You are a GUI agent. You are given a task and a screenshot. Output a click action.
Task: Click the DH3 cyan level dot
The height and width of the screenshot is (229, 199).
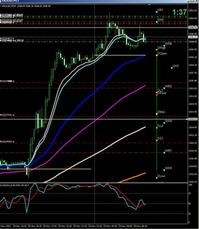pos(157,22)
